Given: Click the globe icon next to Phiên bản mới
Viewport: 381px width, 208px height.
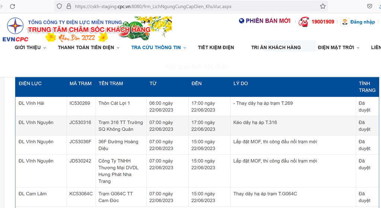Looking at the screenshot, I should click(x=241, y=21).
